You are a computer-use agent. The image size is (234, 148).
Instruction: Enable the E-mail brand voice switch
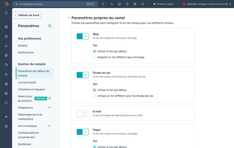coord(83,114)
